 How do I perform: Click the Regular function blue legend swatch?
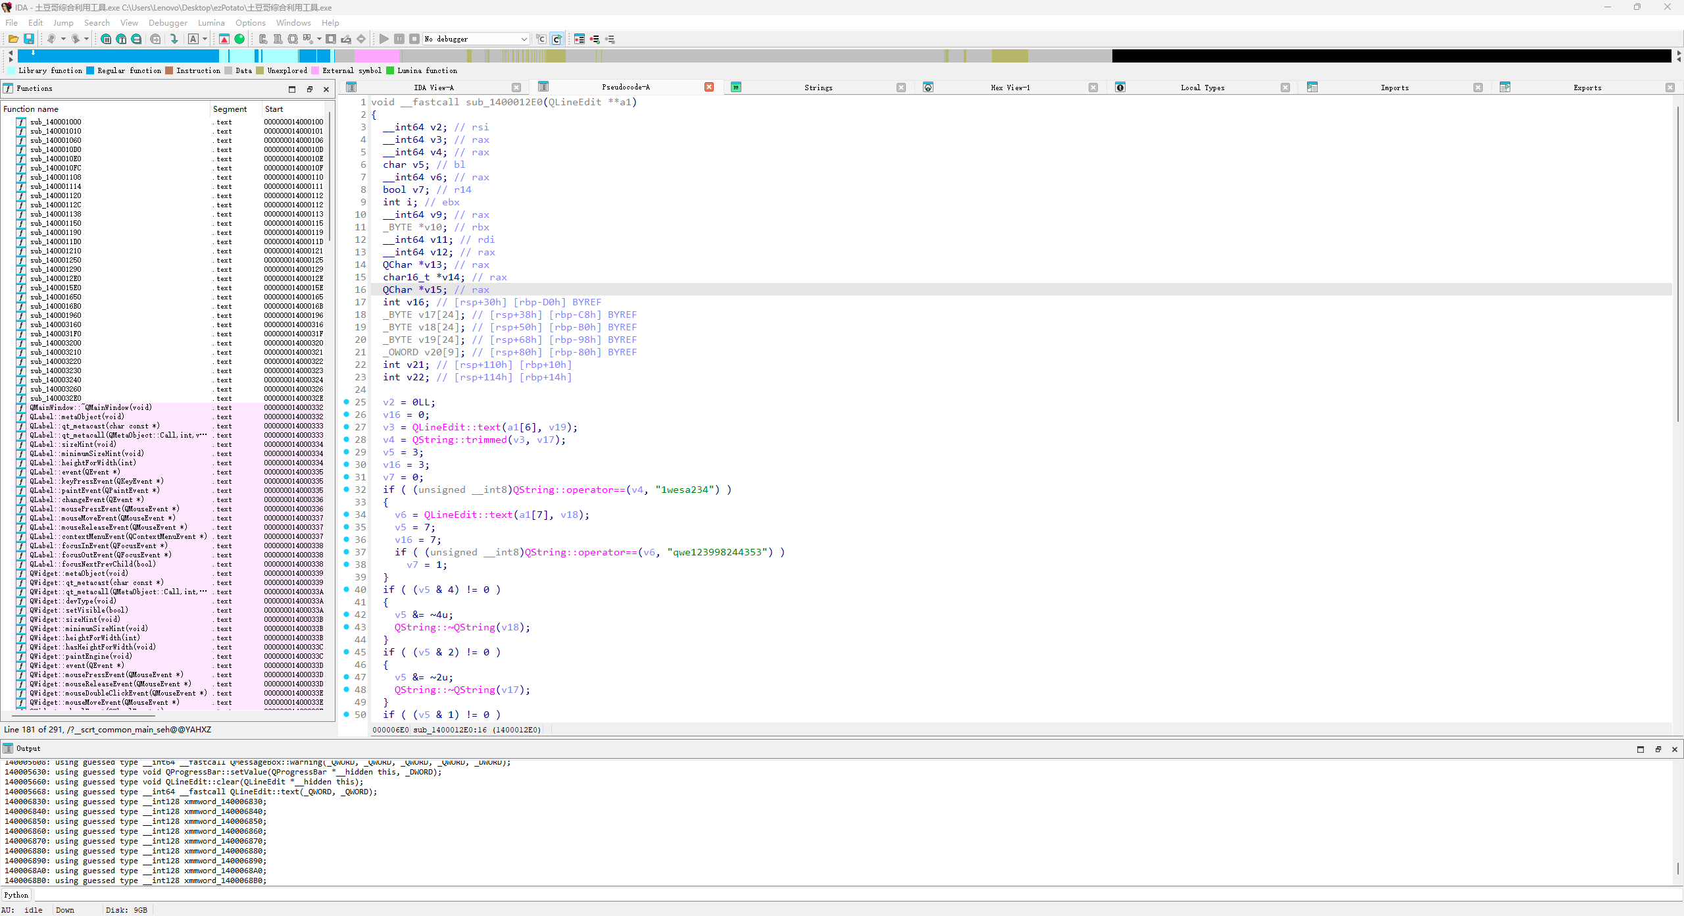click(90, 70)
